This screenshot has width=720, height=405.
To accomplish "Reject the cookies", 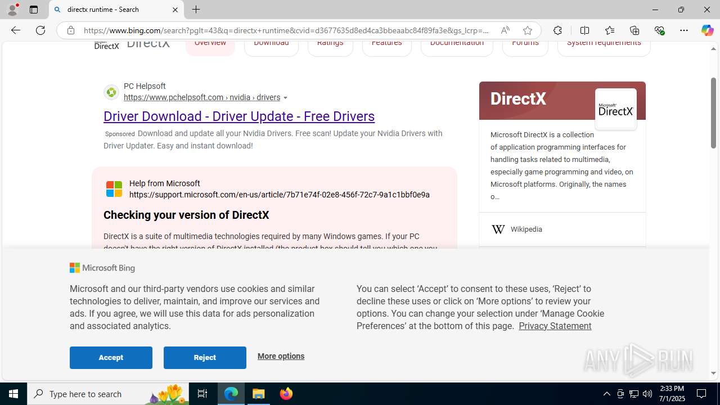I will (205, 357).
